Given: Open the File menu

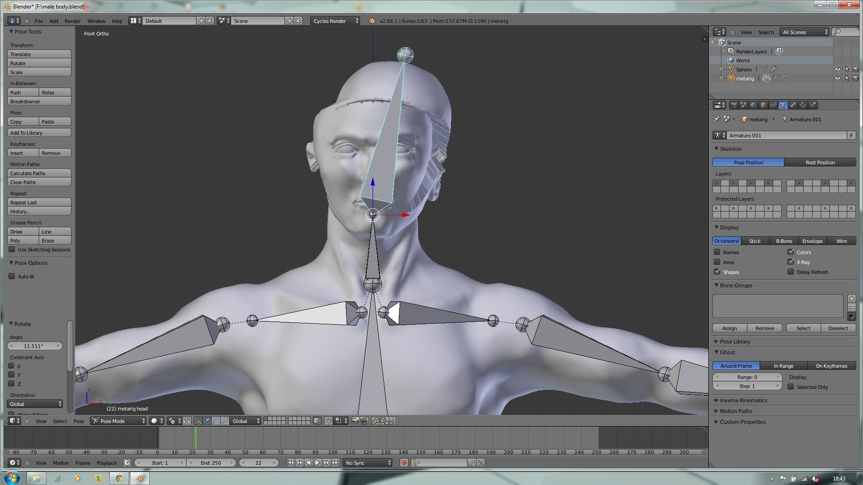Looking at the screenshot, I should pyautogui.click(x=39, y=21).
